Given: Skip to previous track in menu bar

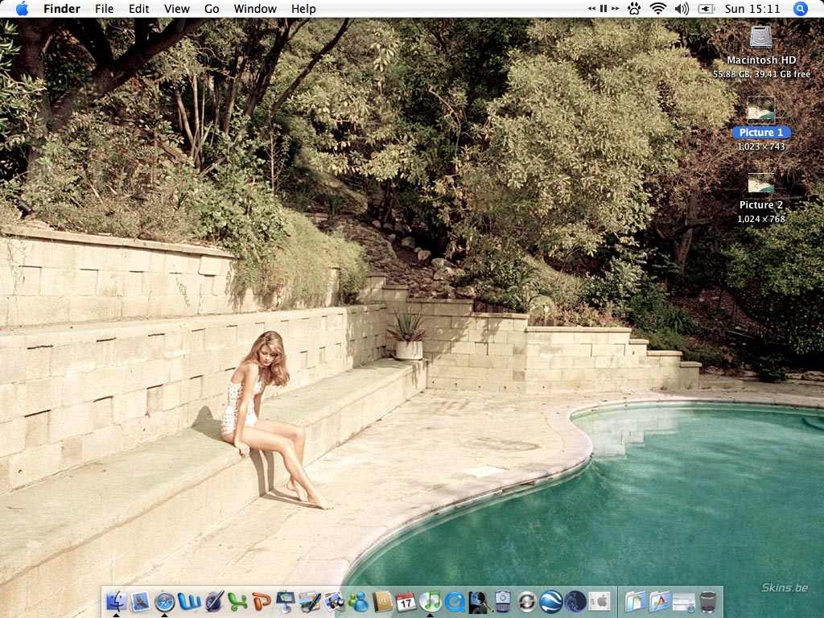Looking at the screenshot, I should pos(591,8).
